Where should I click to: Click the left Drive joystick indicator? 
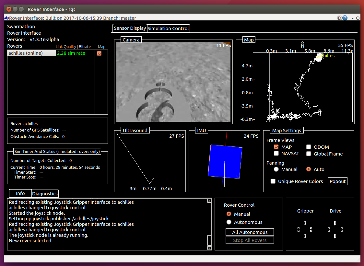tap(329, 229)
